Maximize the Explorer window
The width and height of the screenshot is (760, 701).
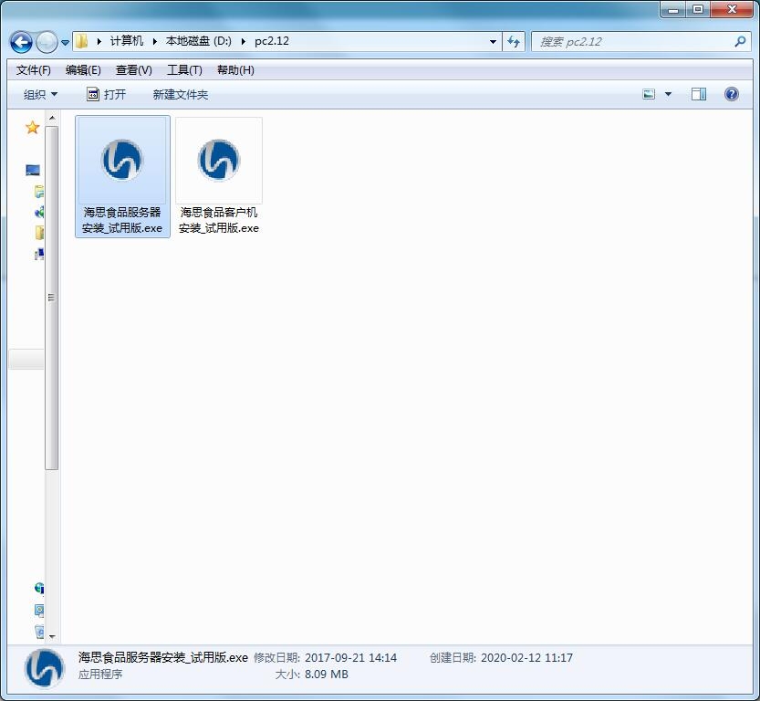point(698,10)
